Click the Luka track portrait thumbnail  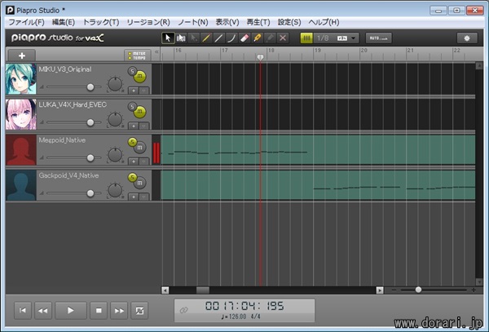click(21, 114)
